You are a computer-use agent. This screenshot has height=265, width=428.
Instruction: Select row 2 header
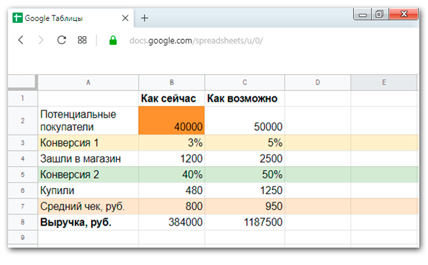[x=23, y=120]
